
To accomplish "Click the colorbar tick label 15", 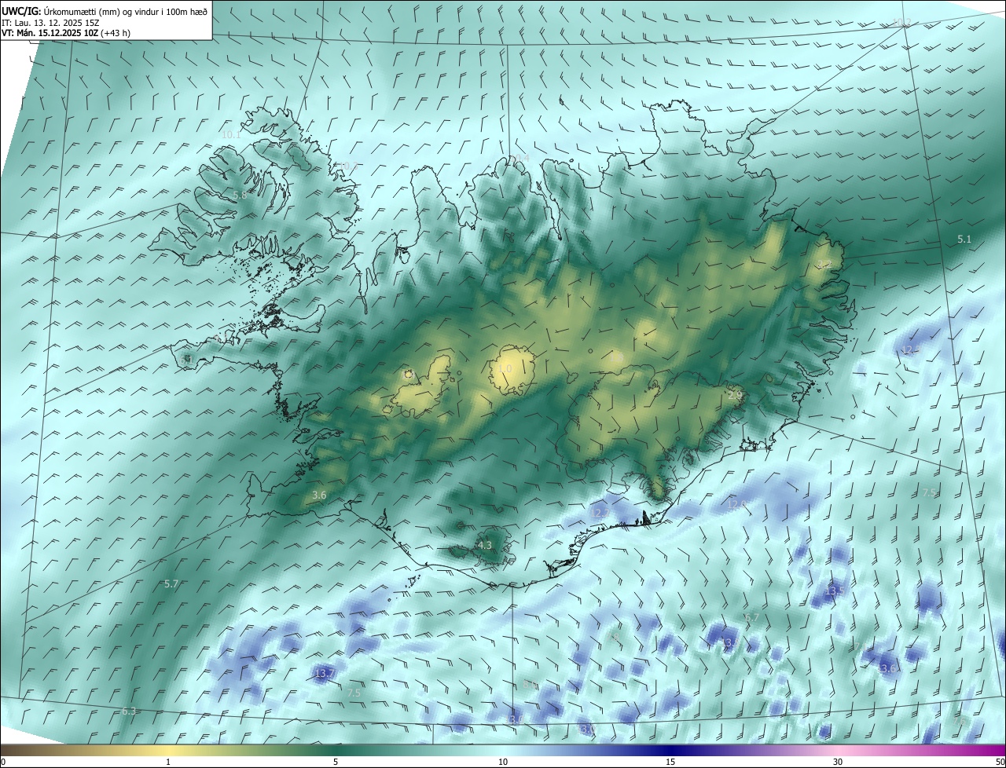I will click(670, 762).
